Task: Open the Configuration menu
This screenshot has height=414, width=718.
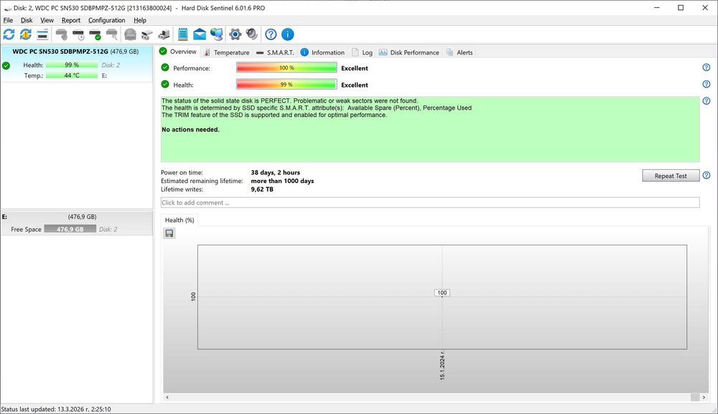Action: click(107, 20)
